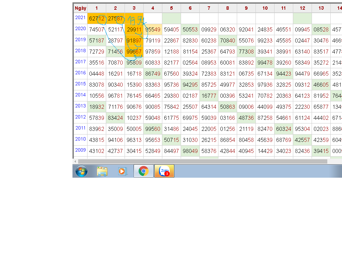Click column header 13

pyautogui.click(x=321, y=8)
